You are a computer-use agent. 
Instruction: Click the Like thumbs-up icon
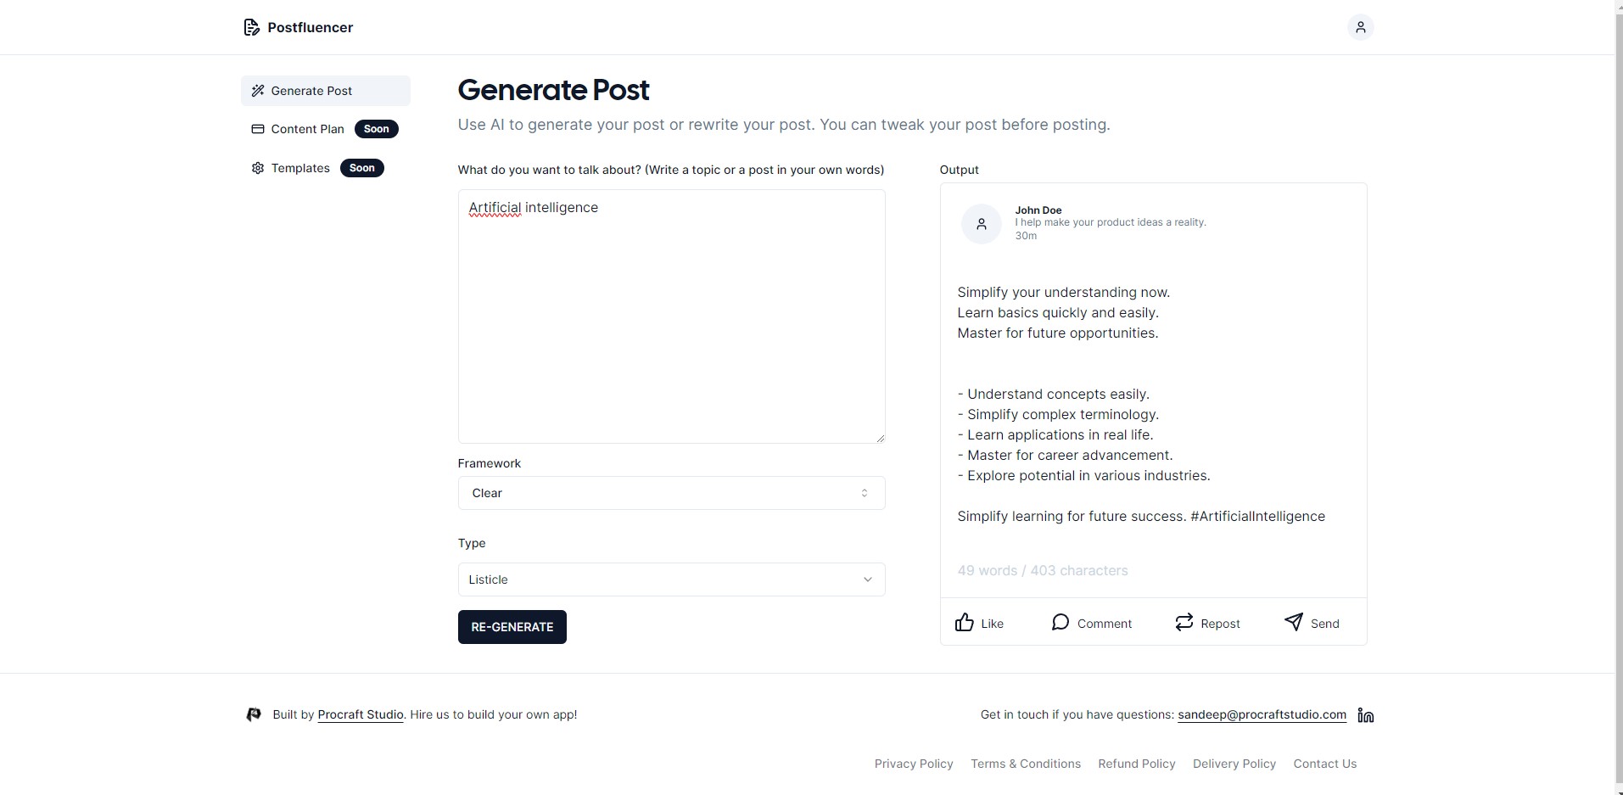[964, 623]
